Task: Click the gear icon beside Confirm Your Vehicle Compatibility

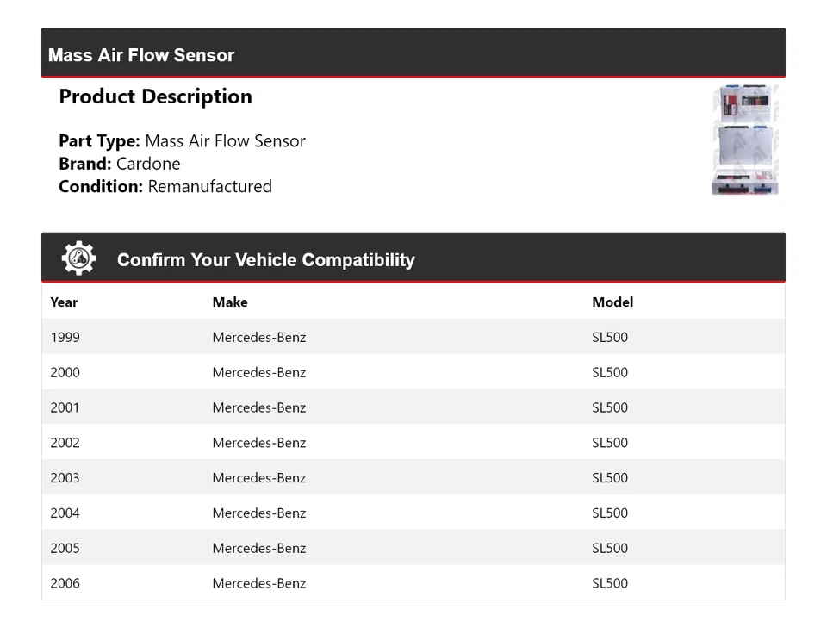Action: coord(78,258)
